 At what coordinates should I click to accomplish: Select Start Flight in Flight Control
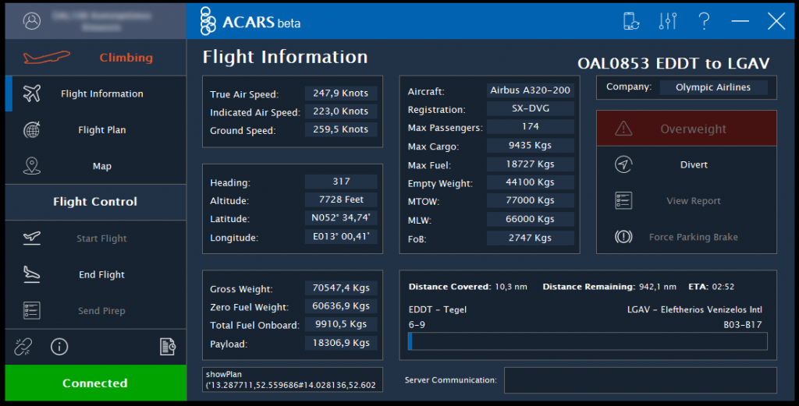96,238
